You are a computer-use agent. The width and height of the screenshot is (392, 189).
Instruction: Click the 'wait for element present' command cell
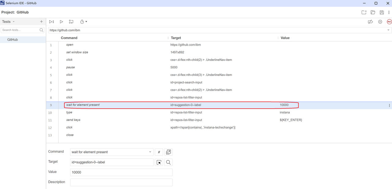coord(83,105)
